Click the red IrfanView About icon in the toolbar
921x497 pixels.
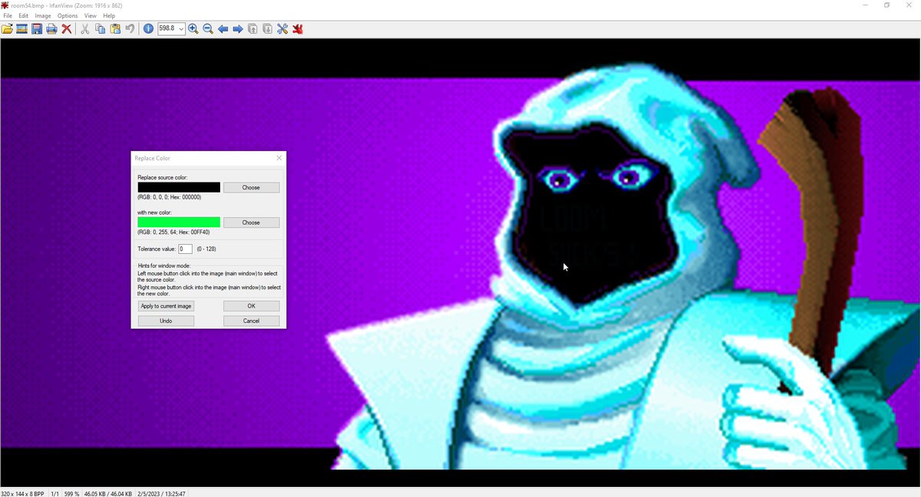point(298,29)
